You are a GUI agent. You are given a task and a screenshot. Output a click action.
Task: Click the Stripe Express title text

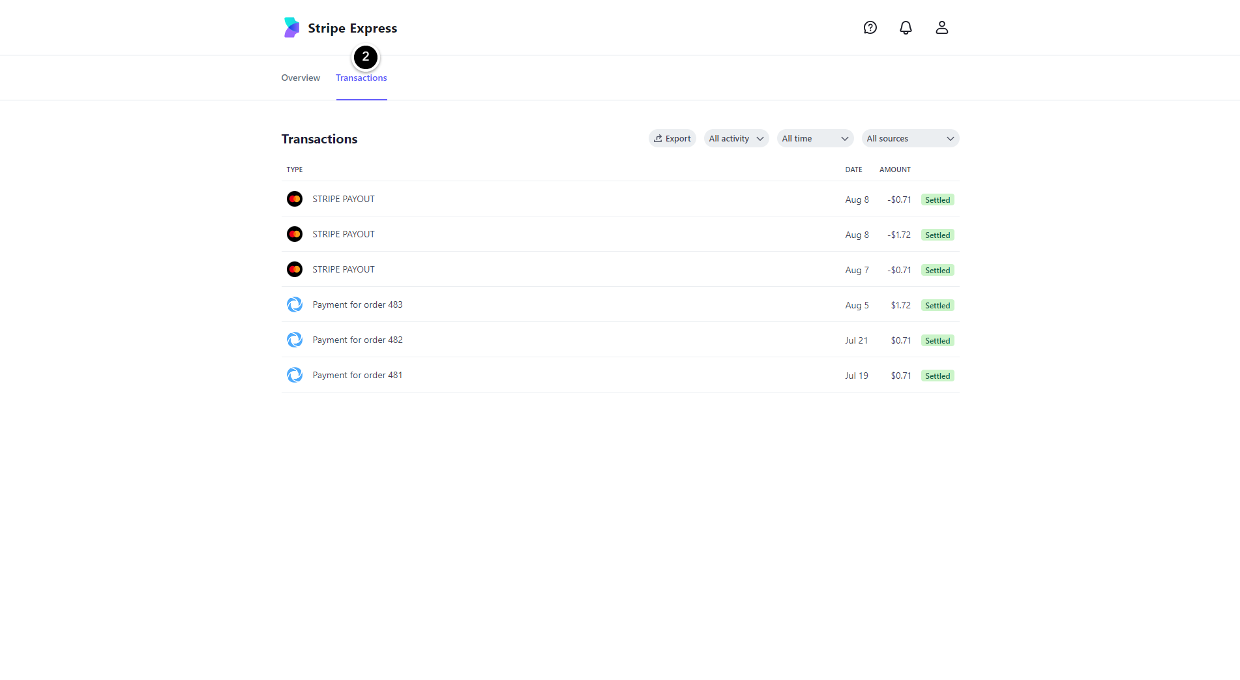click(352, 28)
